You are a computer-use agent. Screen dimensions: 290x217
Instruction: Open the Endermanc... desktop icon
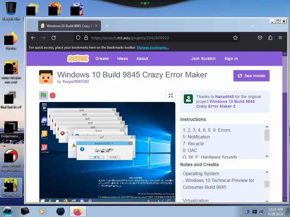pyautogui.click(x=11, y=129)
